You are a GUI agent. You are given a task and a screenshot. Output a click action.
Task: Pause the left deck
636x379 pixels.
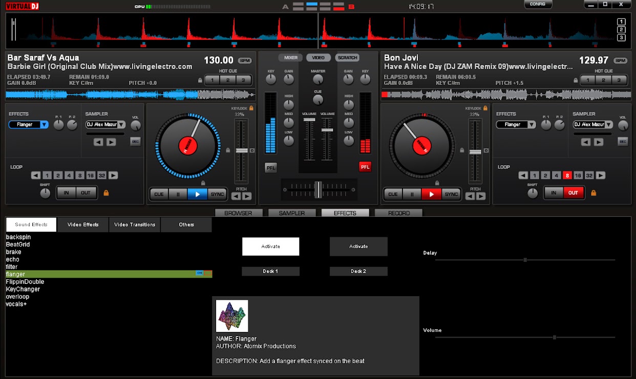178,194
